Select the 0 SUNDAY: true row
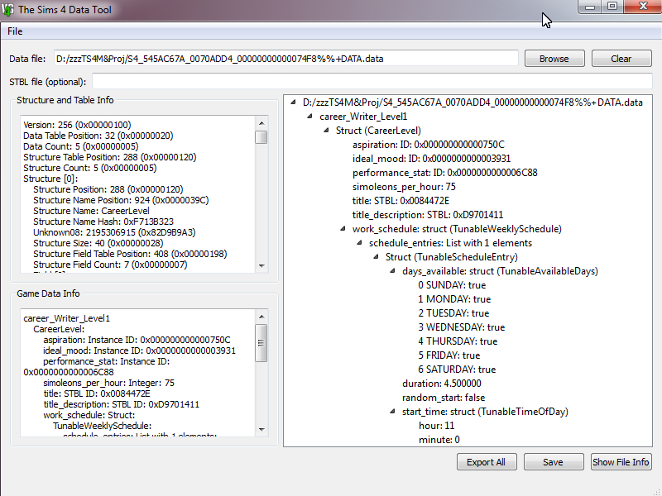 point(452,285)
